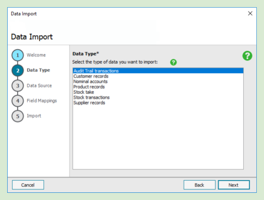Image resolution: width=264 pixels, height=200 pixels.
Task: Go back with the Back button
Action: point(199,185)
